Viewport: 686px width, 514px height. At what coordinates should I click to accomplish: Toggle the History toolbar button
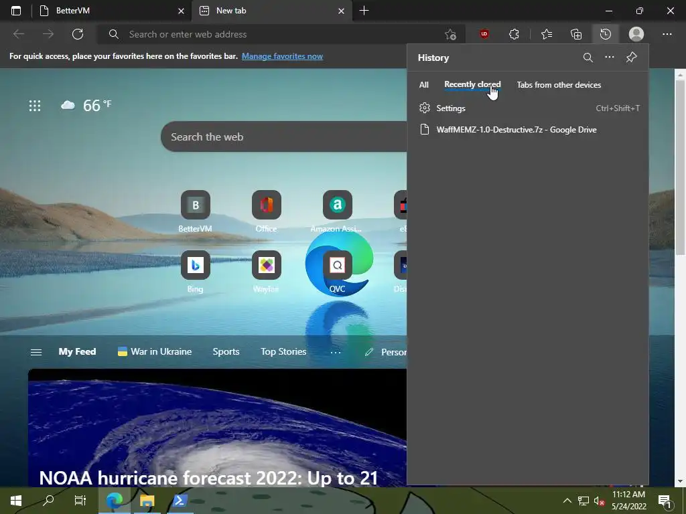606,34
